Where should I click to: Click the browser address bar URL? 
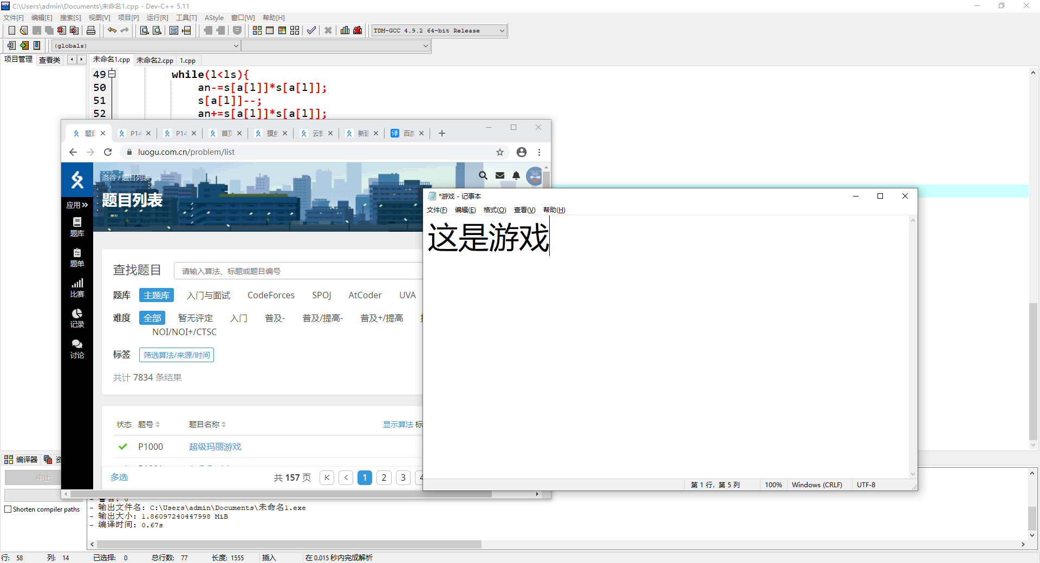186,152
